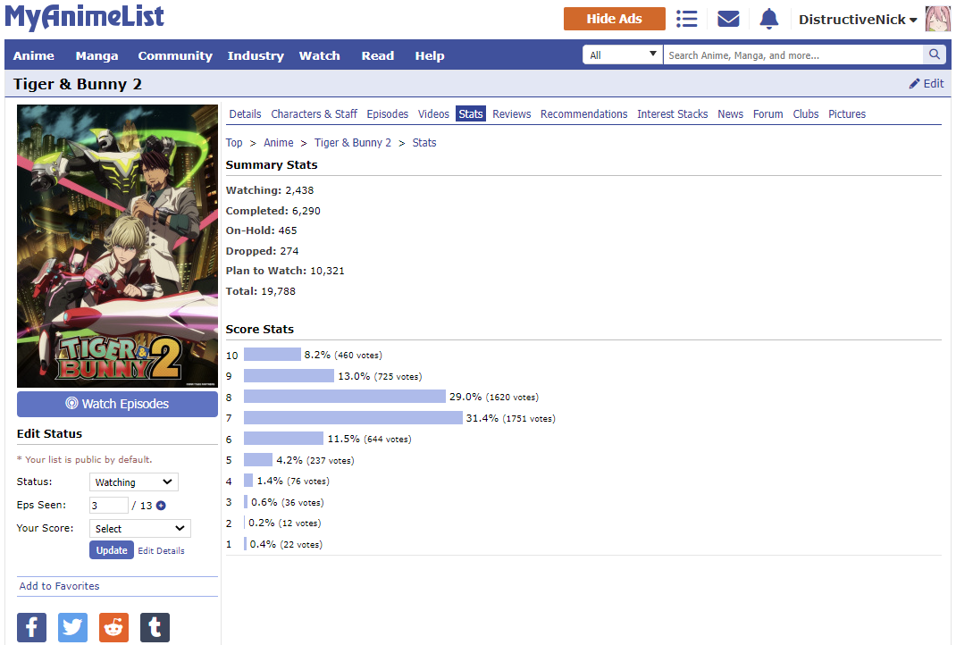This screenshot has width=956, height=645.
Task: Click the DistructiveNick profile avatar
Action: [x=938, y=19]
